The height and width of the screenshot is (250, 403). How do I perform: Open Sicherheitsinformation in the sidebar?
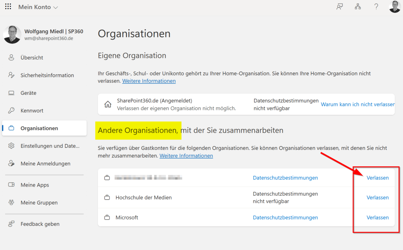point(47,75)
